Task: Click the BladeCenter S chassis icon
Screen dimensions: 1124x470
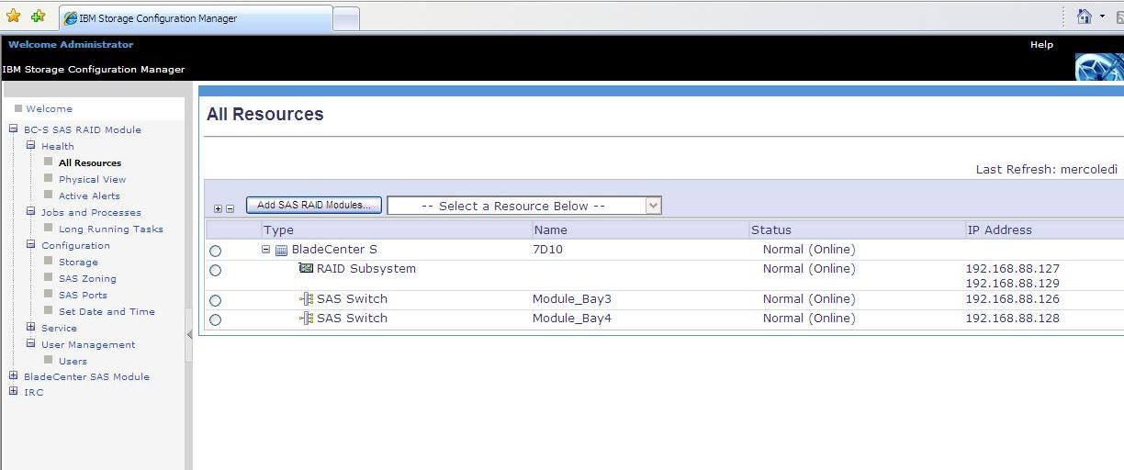Action: point(282,250)
